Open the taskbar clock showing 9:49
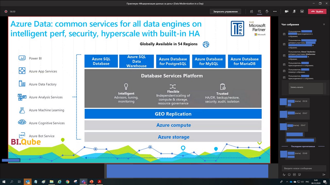This screenshot has height=185, width=330. click(x=316, y=182)
